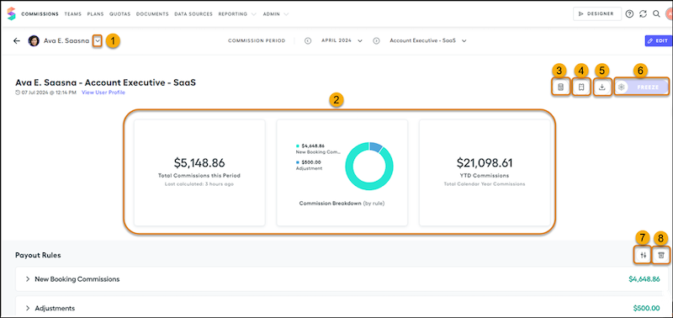Screen dimensions: 673x318
Task: Click the user avatar in top bar
Action: (x=669, y=13)
